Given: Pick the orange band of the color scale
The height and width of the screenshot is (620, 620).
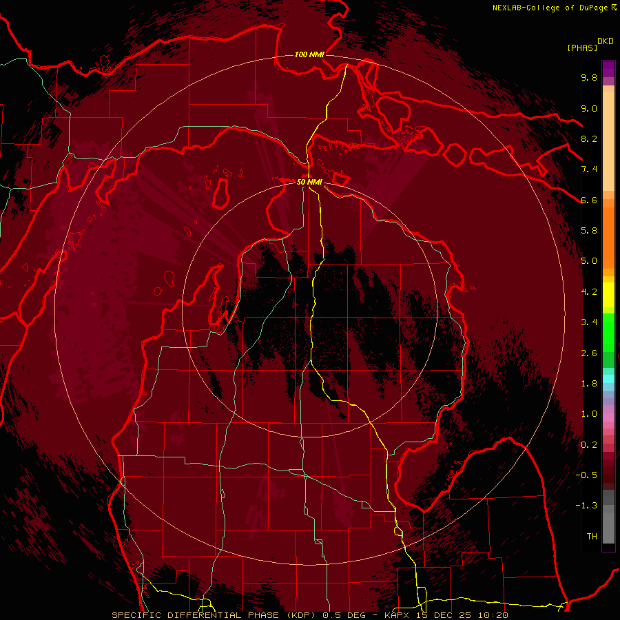Looking at the screenshot, I should click(x=608, y=238).
